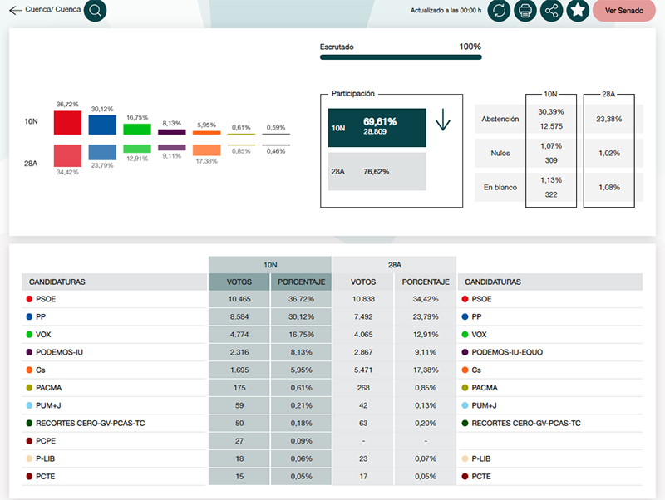The height and width of the screenshot is (500, 665).
Task: Select the 10N participation block
Action: (377, 126)
